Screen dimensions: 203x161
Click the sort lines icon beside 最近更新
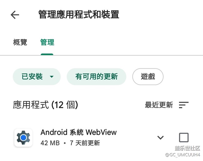[184, 105]
